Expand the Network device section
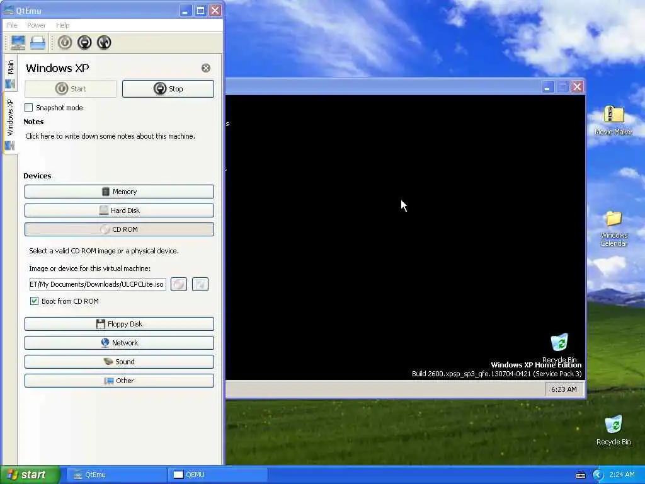 pos(119,343)
